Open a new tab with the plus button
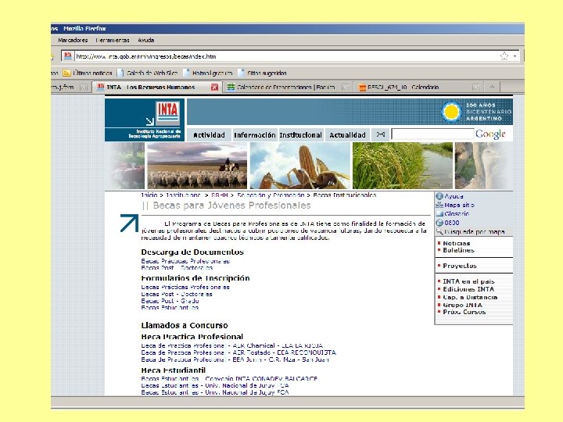 coord(492,88)
